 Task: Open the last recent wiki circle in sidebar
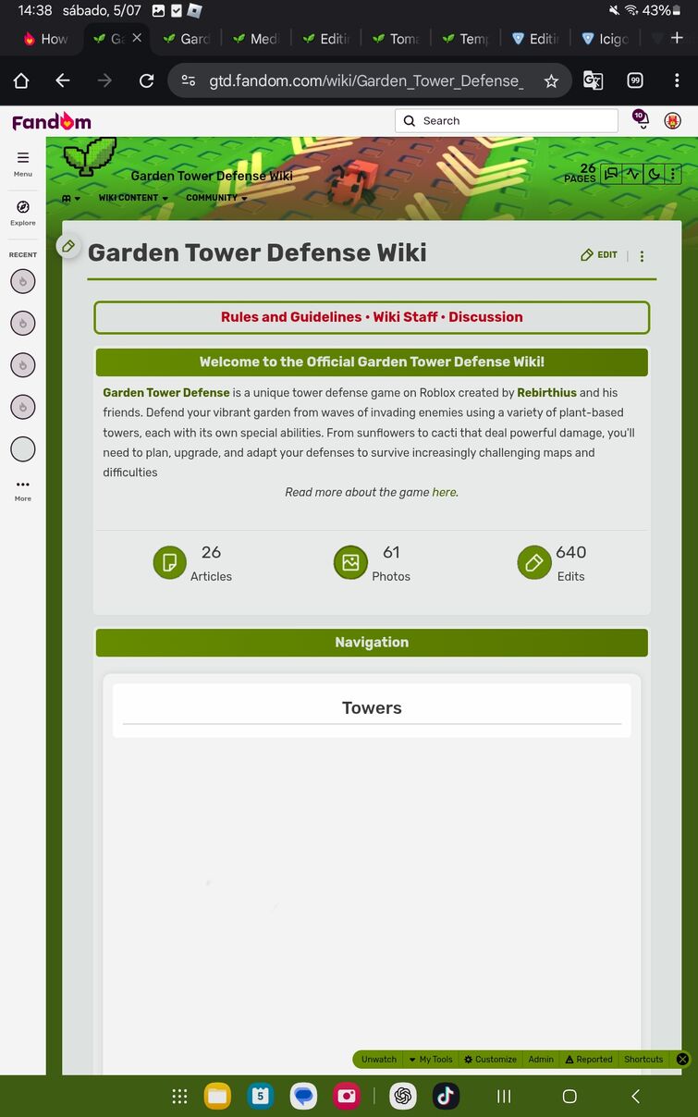click(x=23, y=449)
